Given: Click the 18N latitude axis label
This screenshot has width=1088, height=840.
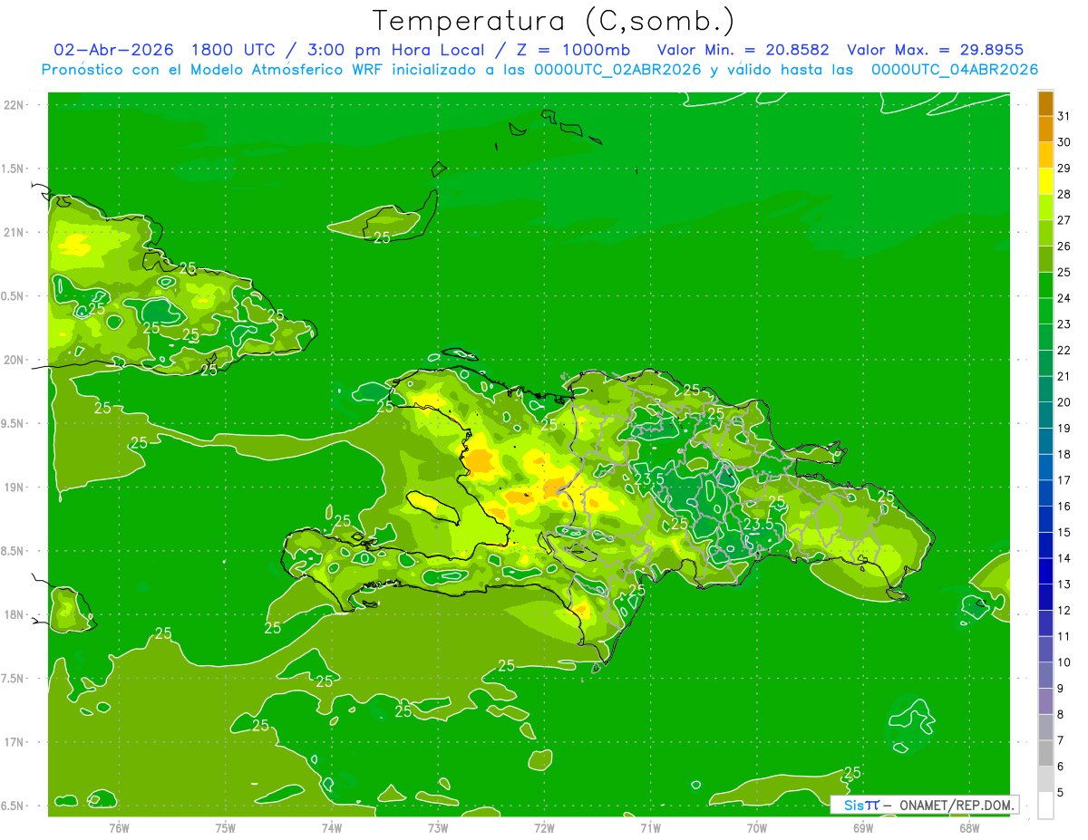Looking at the screenshot, I should pos(15,614).
